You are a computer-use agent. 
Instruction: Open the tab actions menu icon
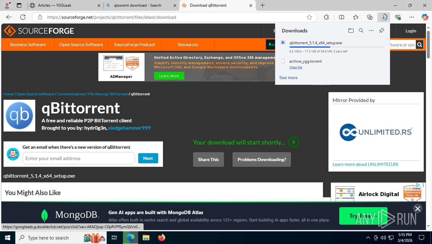point(19,5)
